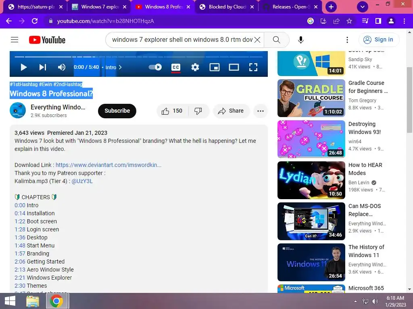Jump to 1:48 Start Menu chapter
This screenshot has height=309, width=413.
click(x=20, y=245)
